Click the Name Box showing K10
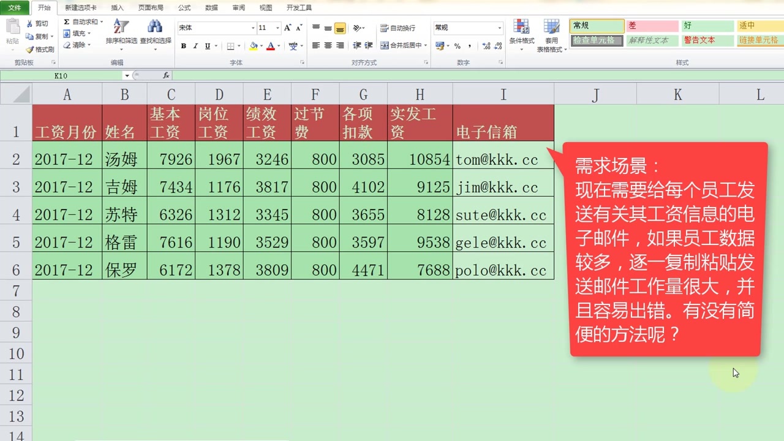Viewport: 784px width, 441px height. click(61, 76)
